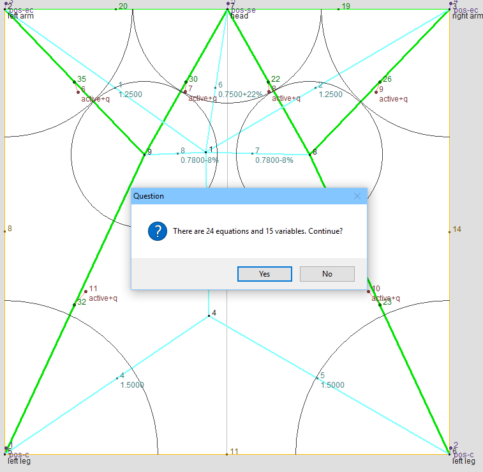Select the 'left arm' node label
This screenshot has height=472, width=483.
point(20,16)
